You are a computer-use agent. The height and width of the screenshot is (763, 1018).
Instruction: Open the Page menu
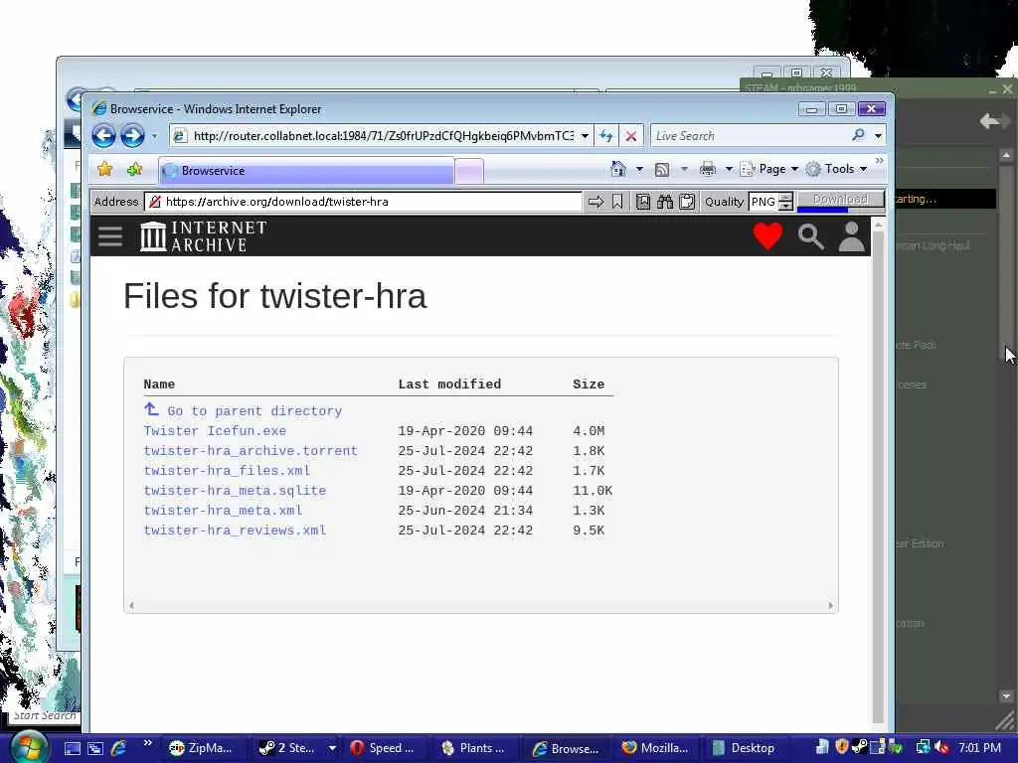pyautogui.click(x=769, y=169)
